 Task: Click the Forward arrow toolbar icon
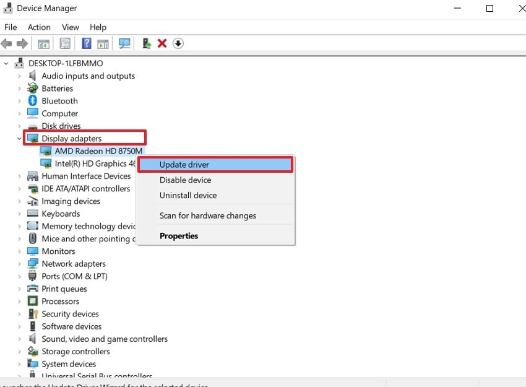pos(22,43)
